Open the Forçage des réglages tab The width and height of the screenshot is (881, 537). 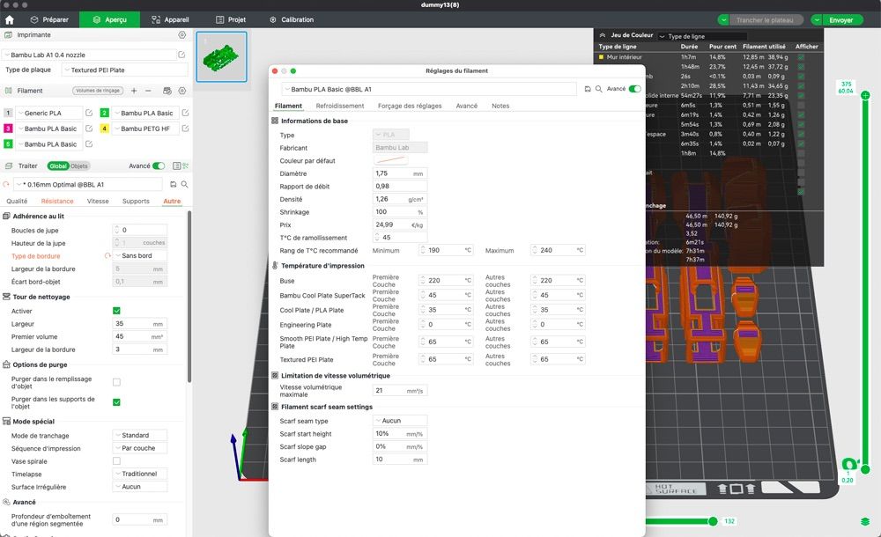coord(410,106)
